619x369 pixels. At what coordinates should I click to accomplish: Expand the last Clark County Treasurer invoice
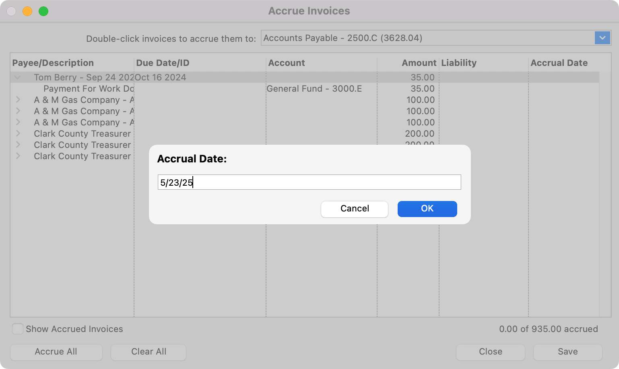[x=18, y=156]
